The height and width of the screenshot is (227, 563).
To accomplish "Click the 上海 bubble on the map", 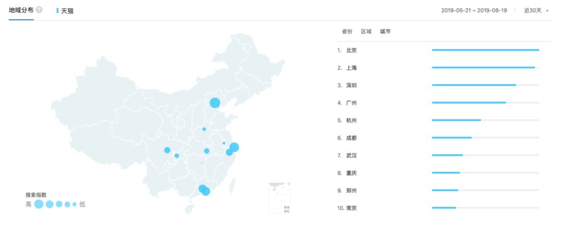I will 234,147.
